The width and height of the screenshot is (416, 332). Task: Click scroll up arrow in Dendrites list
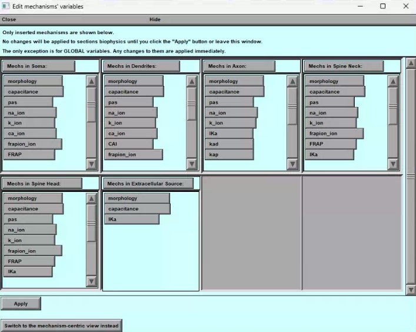coord(192,82)
